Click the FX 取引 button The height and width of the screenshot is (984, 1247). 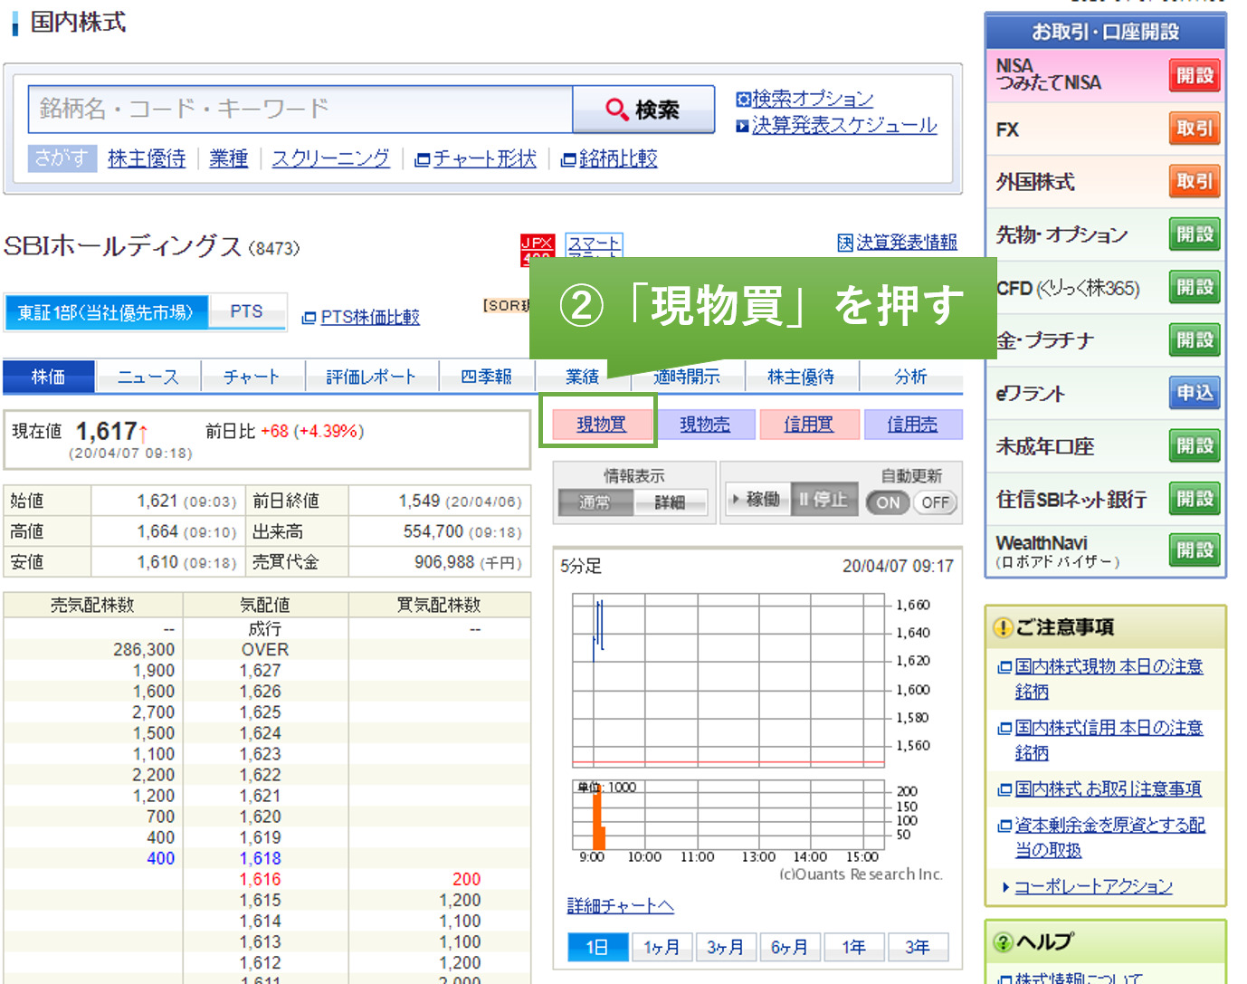[1194, 129]
